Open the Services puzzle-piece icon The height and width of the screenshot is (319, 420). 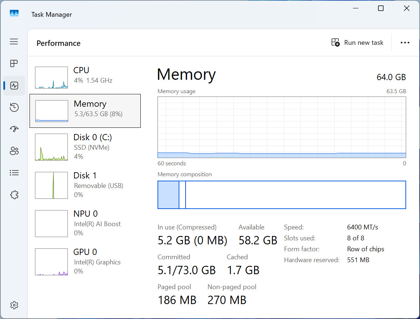click(x=14, y=194)
